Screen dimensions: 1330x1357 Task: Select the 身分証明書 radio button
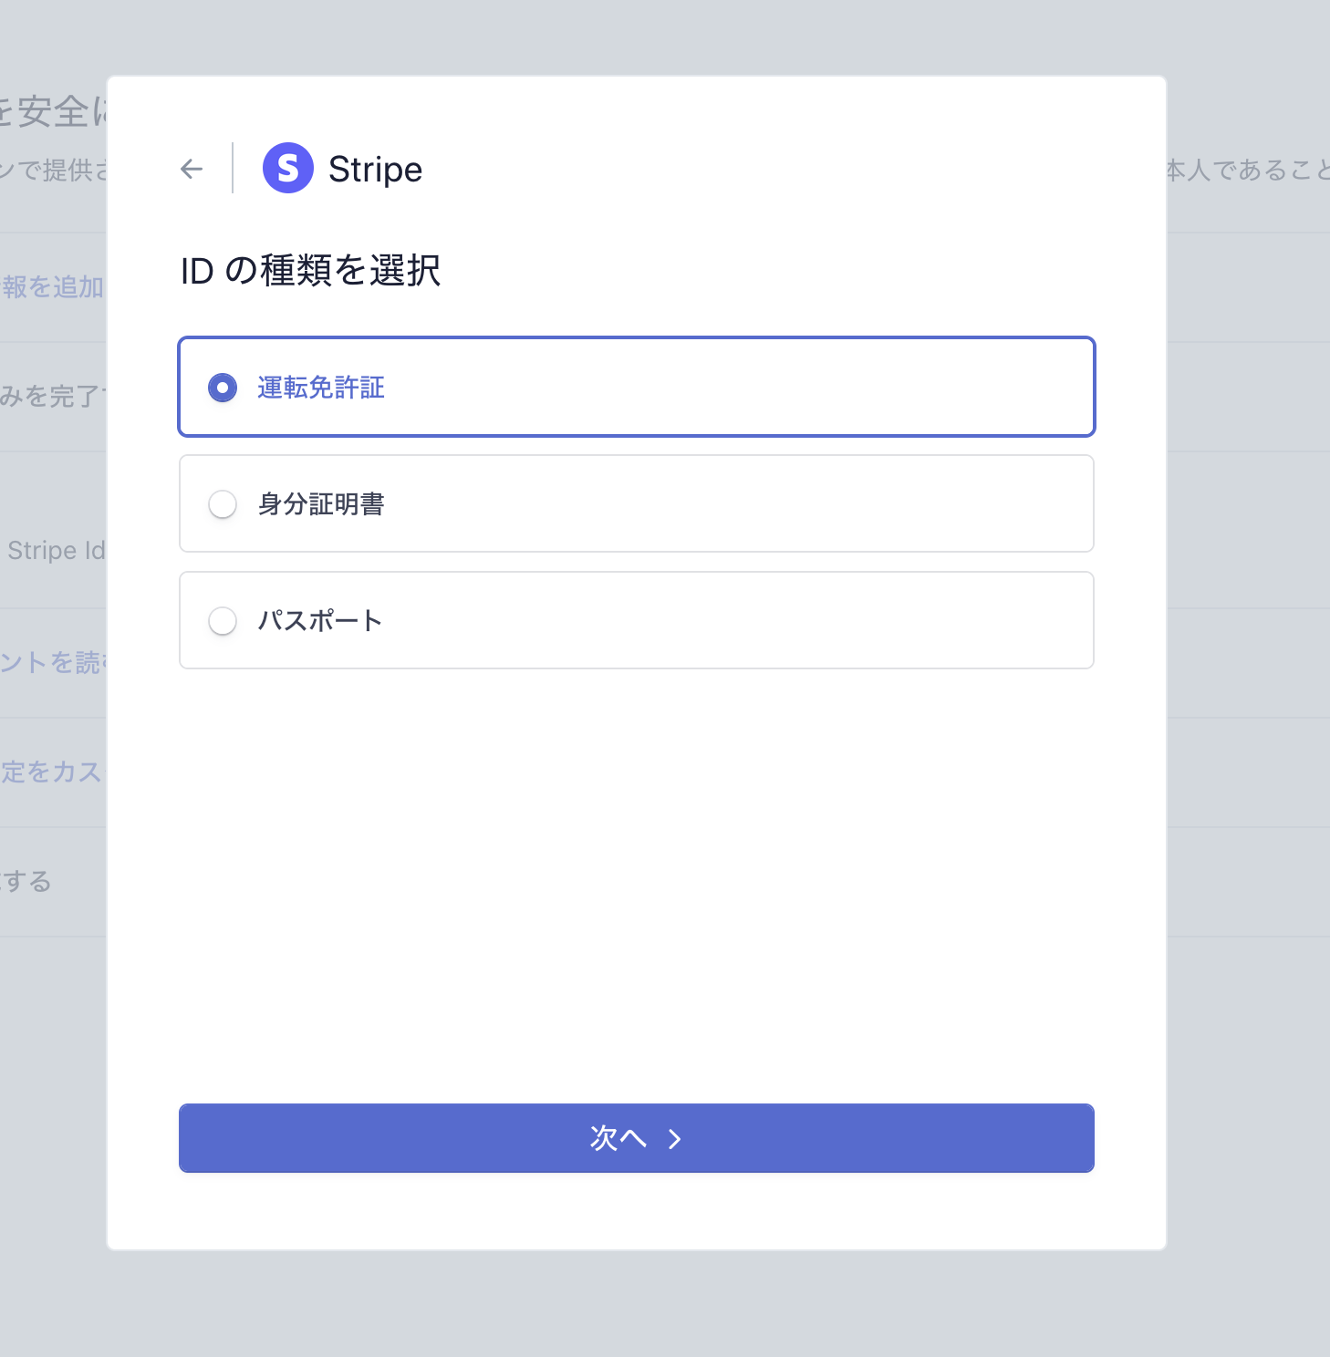[x=223, y=504]
